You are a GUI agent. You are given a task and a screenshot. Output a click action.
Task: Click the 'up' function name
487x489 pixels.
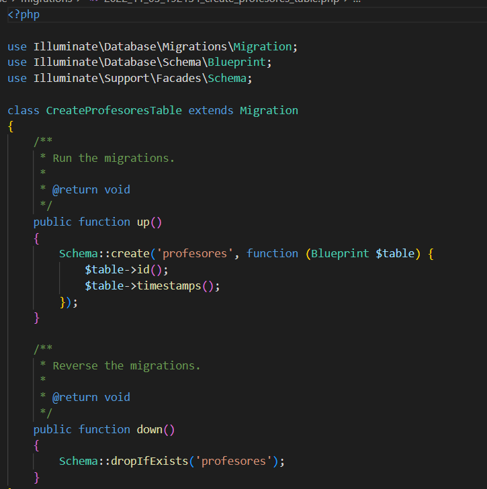pyautogui.click(x=143, y=222)
